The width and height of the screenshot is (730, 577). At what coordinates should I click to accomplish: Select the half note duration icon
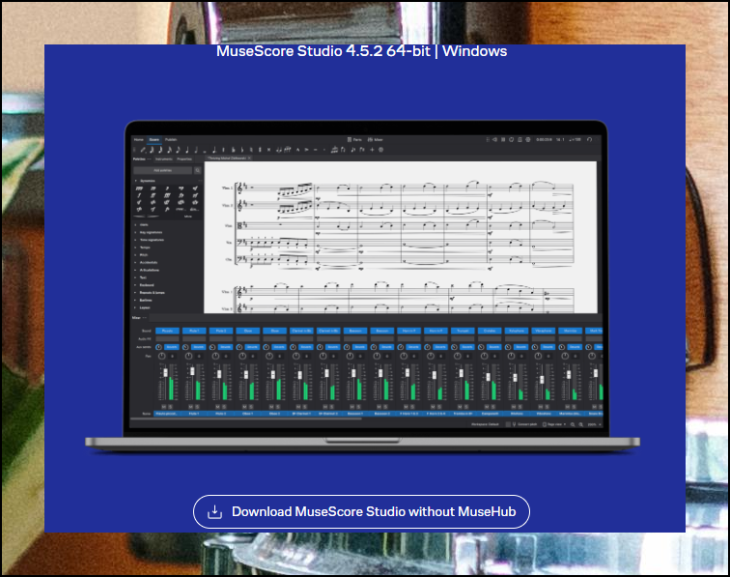tap(196, 150)
